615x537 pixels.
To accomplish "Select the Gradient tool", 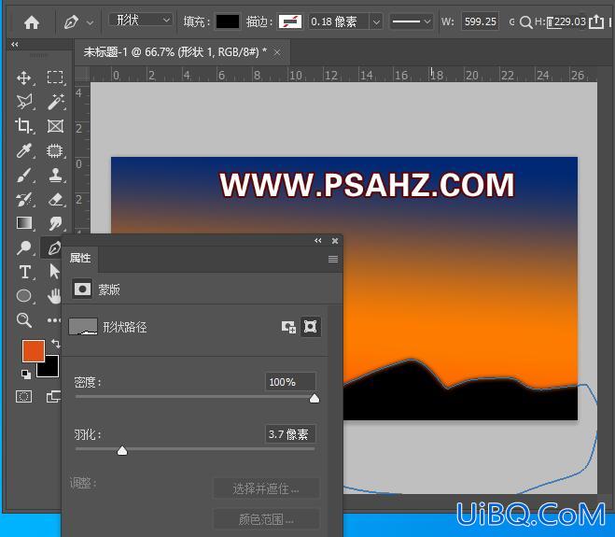I will [24, 223].
